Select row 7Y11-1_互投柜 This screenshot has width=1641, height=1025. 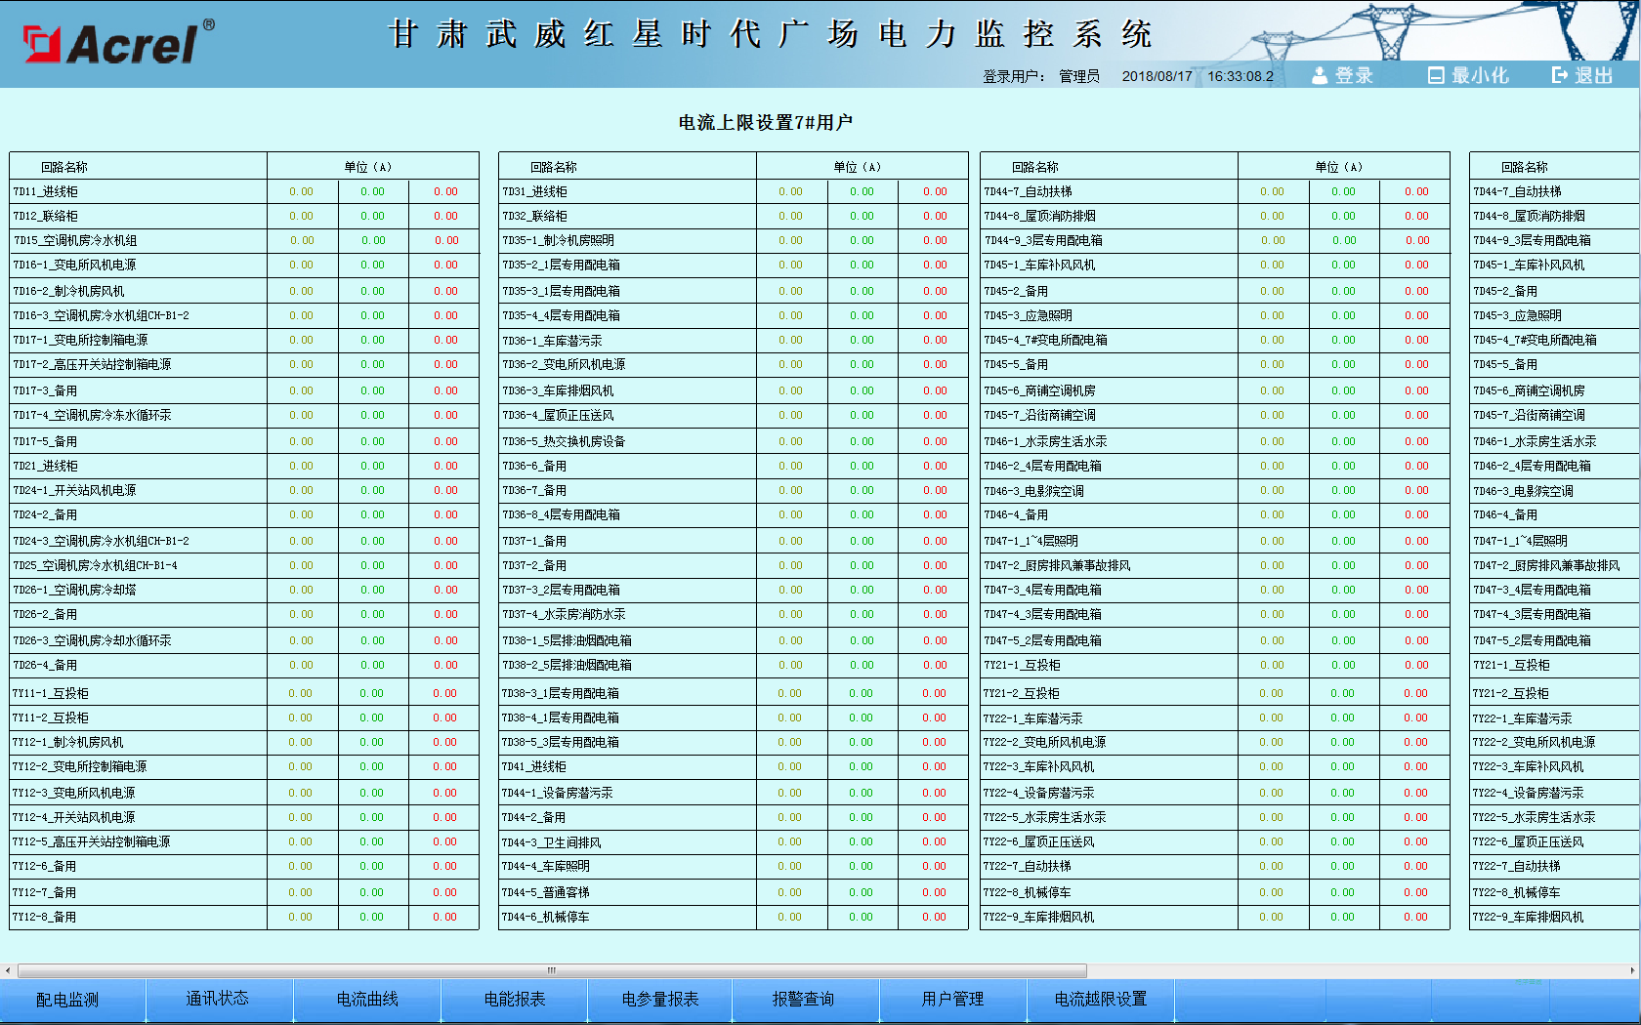pos(244,694)
